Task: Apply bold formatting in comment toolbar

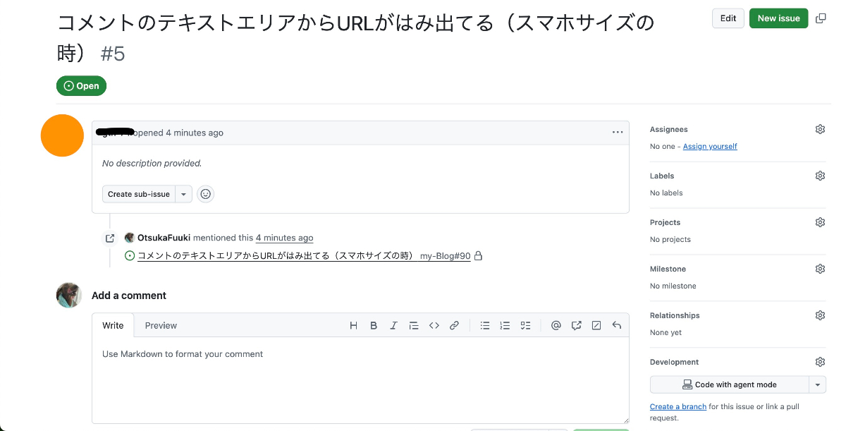Action: coord(374,326)
